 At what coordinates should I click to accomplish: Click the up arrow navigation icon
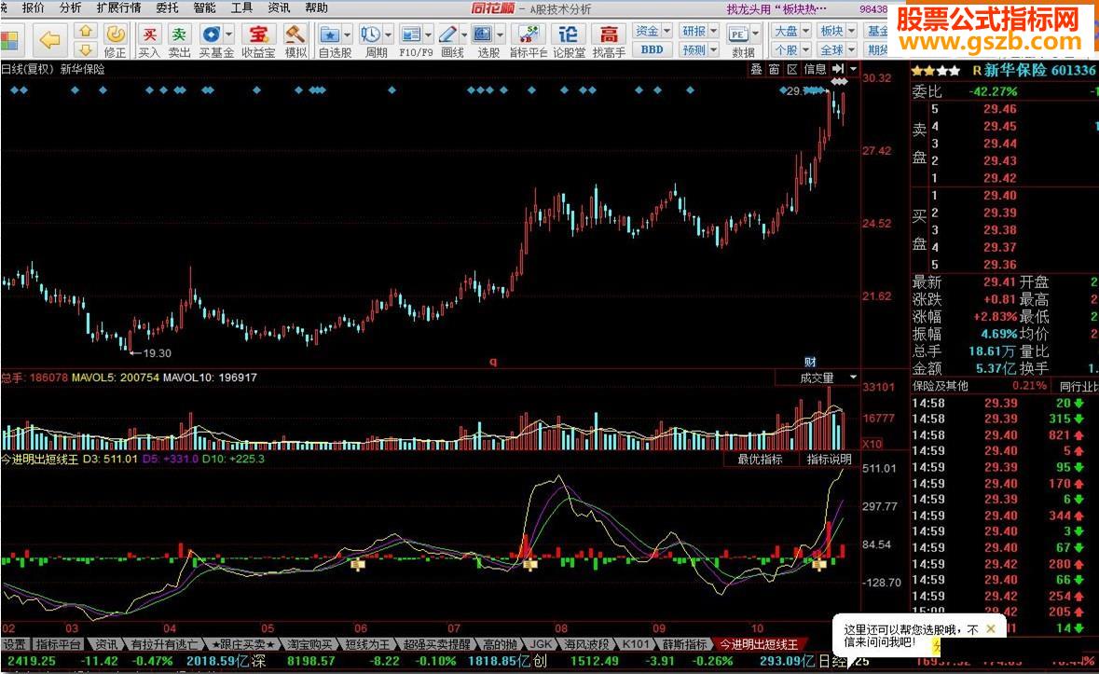pos(86,32)
